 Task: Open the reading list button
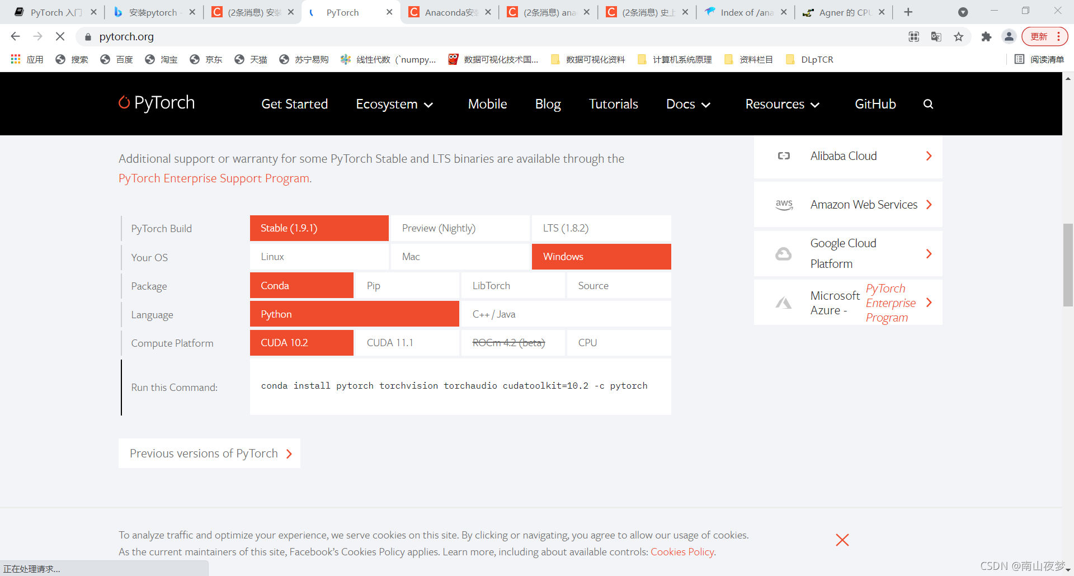1039,59
